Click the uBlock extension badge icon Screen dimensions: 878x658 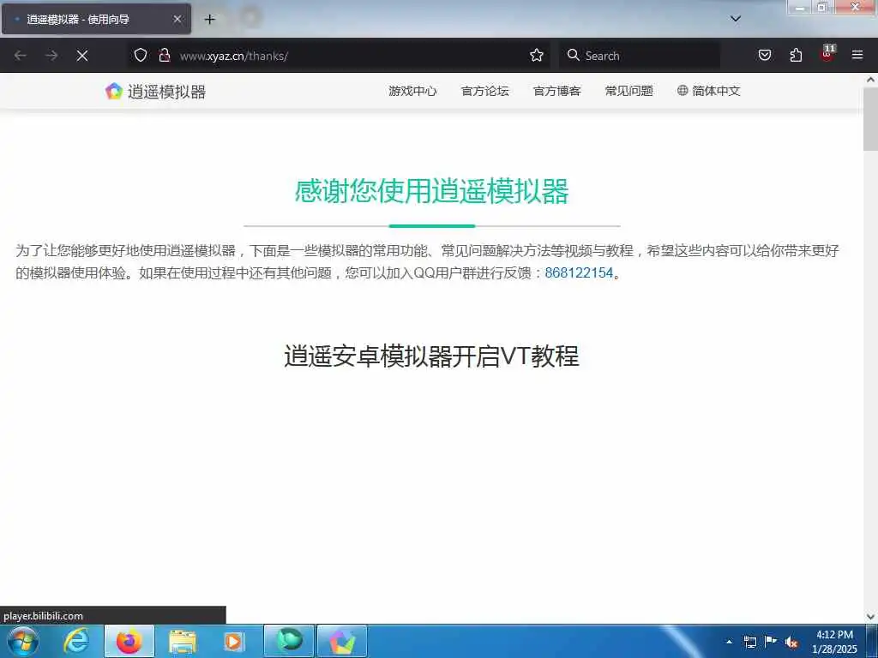pyautogui.click(x=827, y=53)
